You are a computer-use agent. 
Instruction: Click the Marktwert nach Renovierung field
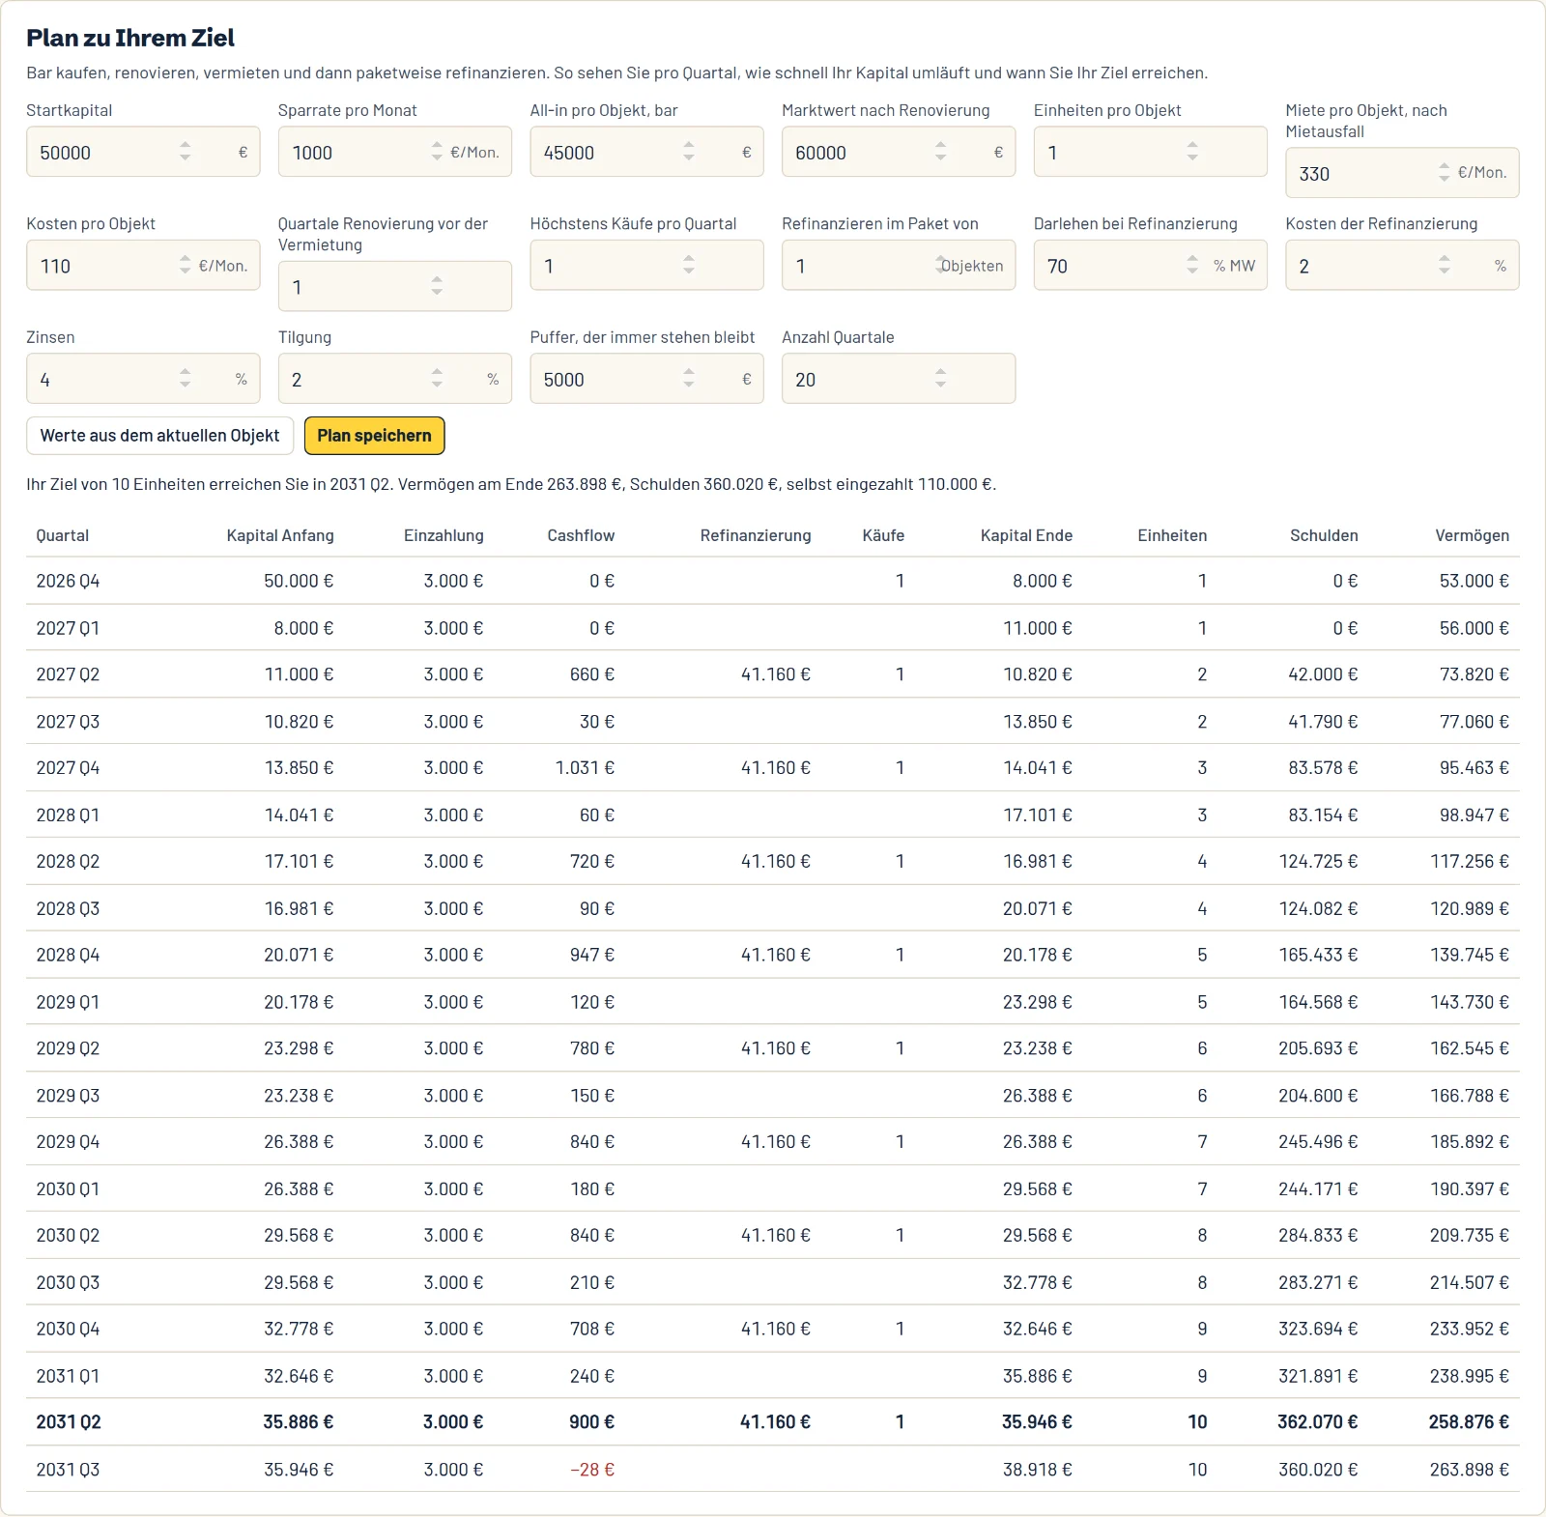click(899, 152)
